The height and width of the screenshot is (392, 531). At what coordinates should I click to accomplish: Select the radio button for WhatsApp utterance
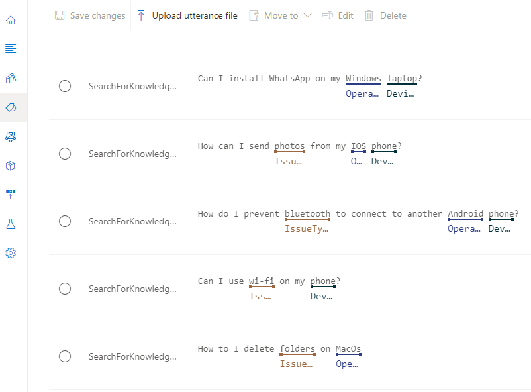tap(65, 86)
